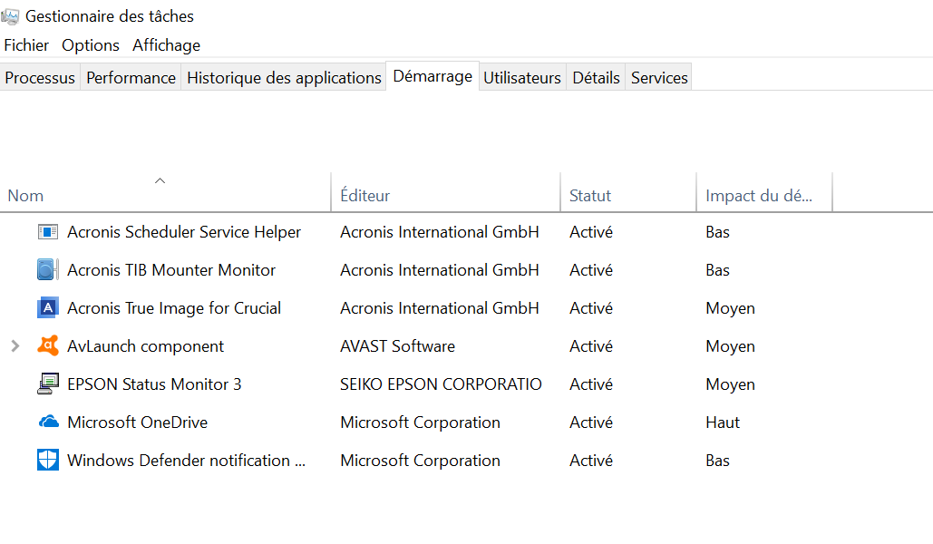This screenshot has height=544, width=933.
Task: Click the Acronis Scheduler Service Helper icon
Action: (48, 232)
